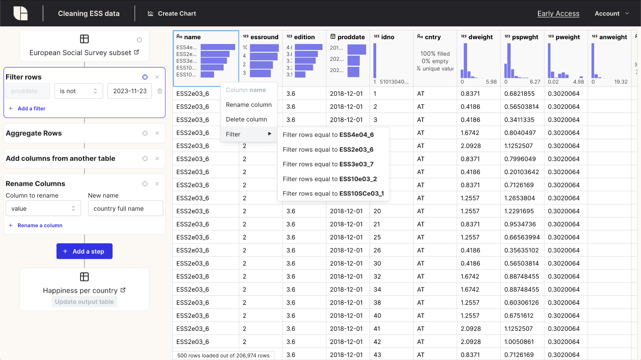The image size is (641, 360).
Task: Open the Column to rename 'value' dropdown
Action: click(43, 208)
